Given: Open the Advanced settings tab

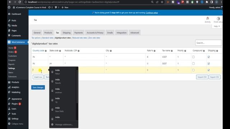Looking at the screenshot, I should (x=134, y=33).
